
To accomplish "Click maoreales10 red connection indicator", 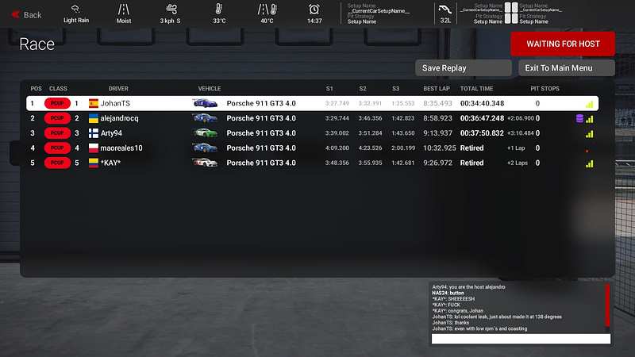I will click(x=587, y=151).
